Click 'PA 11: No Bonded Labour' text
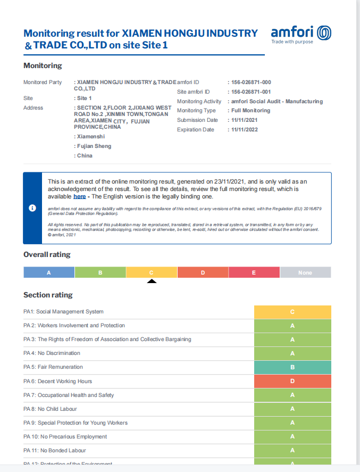The height and width of the screenshot is (472, 360). pos(55,451)
